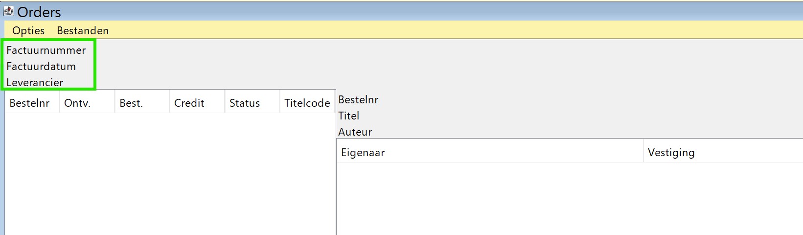Click the empty table area below Eigenaar

tap(489, 196)
